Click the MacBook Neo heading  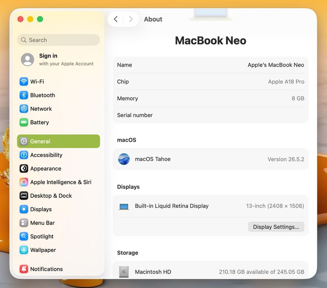[x=211, y=40]
